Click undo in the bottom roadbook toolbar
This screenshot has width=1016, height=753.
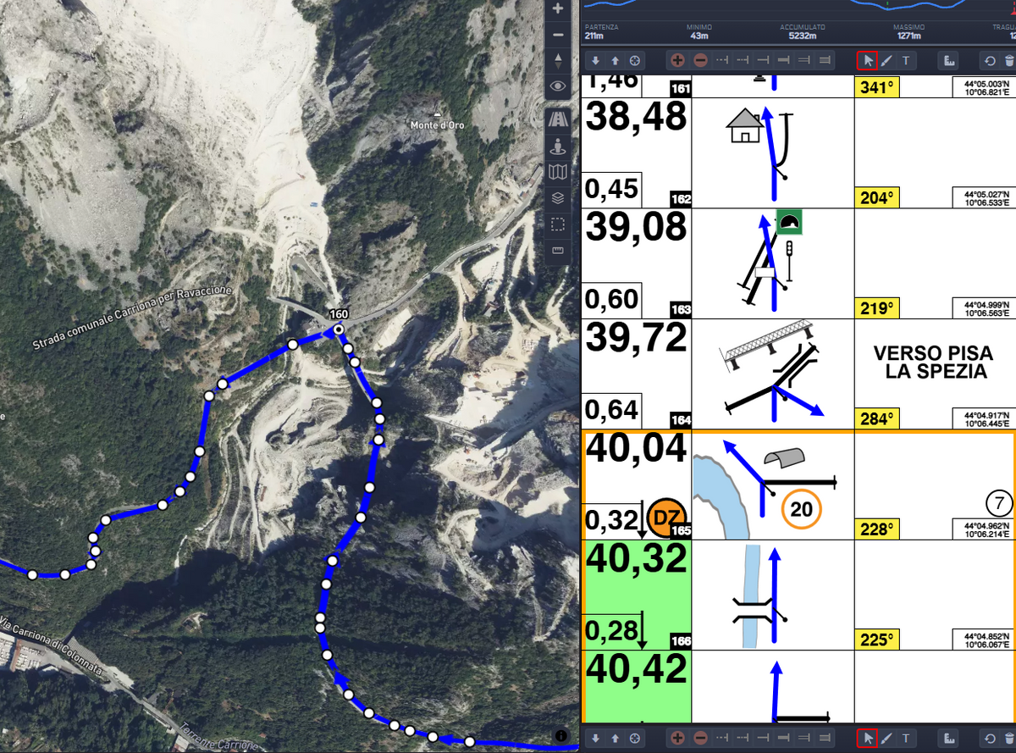coord(990,738)
